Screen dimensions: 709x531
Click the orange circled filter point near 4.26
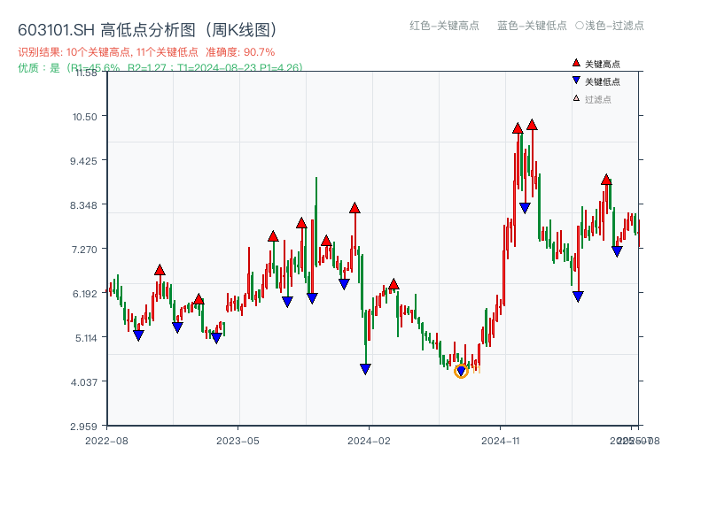(x=462, y=369)
